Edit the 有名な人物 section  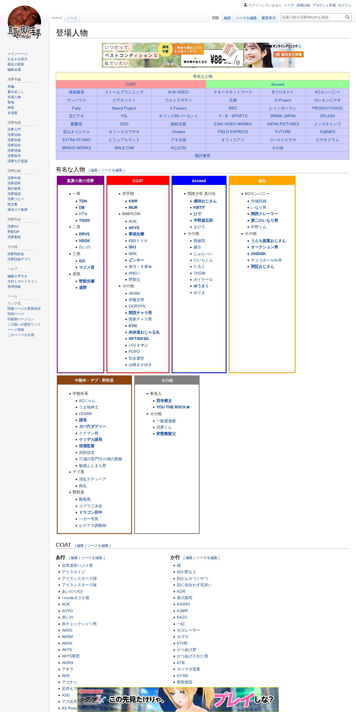point(94,170)
